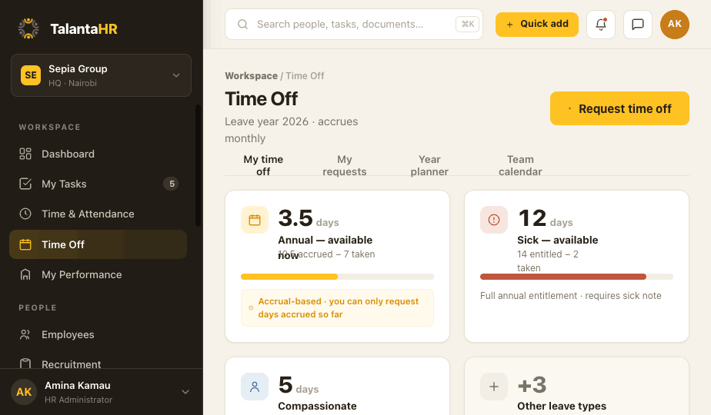Click the sidebar vertical scrollbar
This screenshot has height=415, width=711.
198,165
